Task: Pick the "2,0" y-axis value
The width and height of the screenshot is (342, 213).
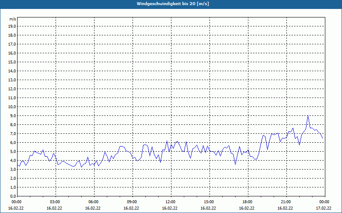Action: coord(13,178)
